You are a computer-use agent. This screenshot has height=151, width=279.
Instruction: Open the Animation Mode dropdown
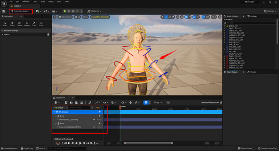point(21,11)
